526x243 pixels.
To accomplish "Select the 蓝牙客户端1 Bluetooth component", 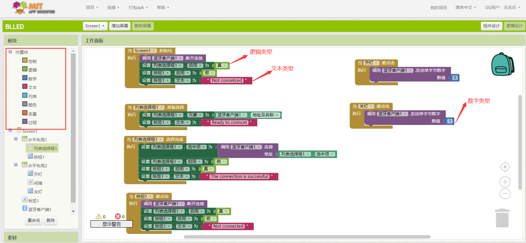I will pyautogui.click(x=39, y=209).
